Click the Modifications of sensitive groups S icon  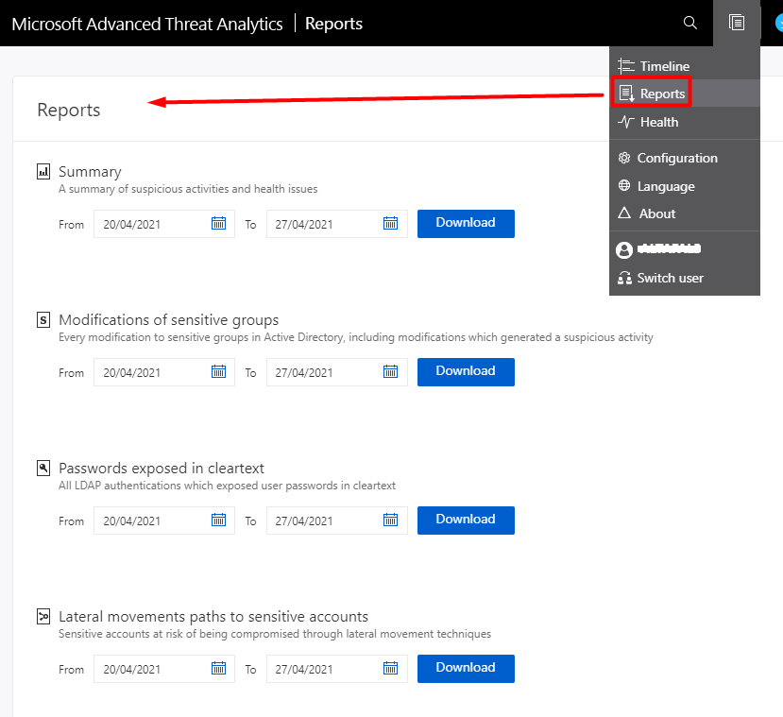43,320
